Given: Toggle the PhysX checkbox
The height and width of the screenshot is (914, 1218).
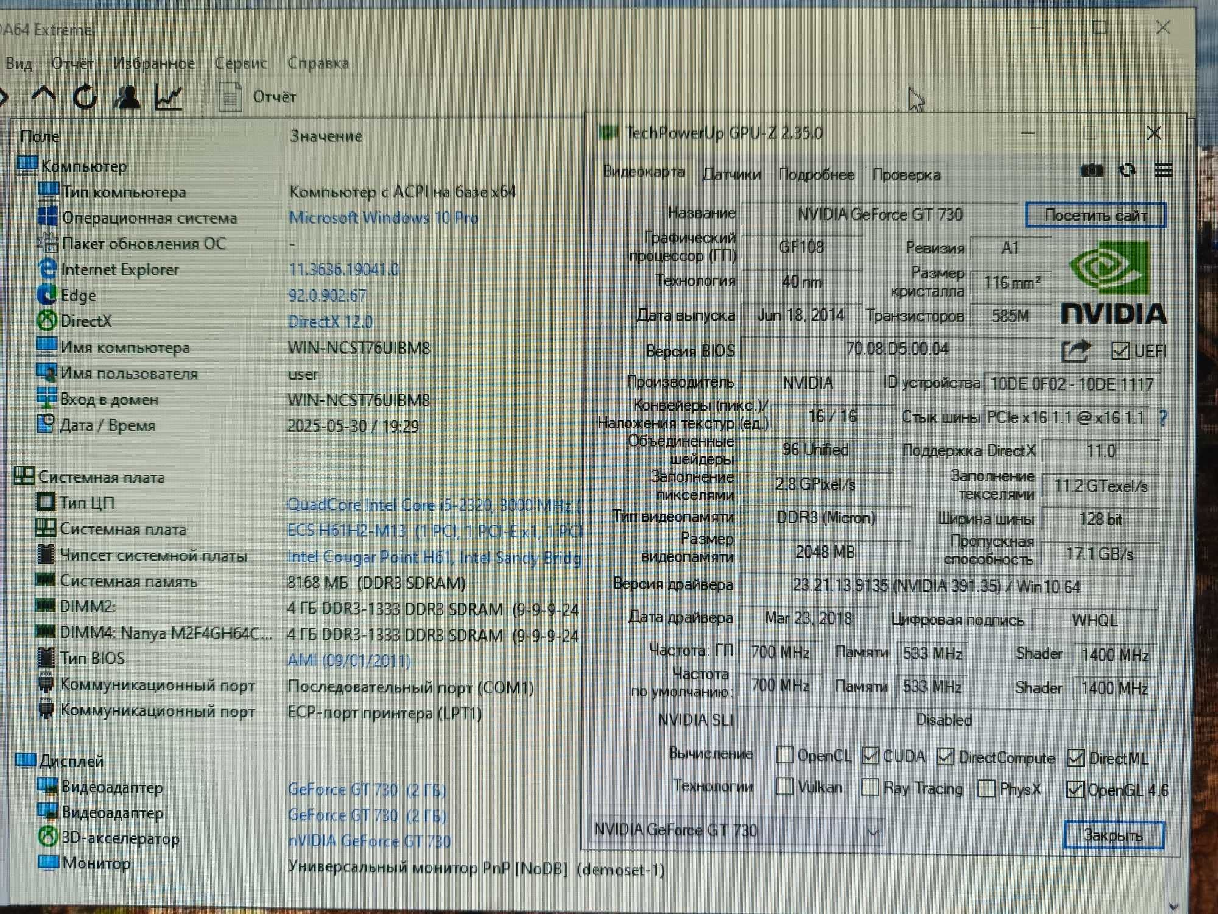Looking at the screenshot, I should (x=987, y=788).
